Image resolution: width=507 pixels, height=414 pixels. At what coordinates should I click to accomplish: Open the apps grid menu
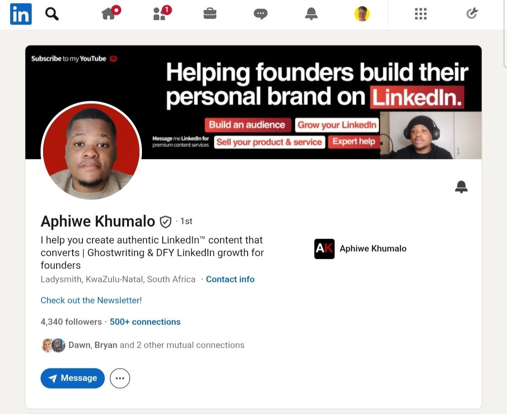pyautogui.click(x=421, y=14)
